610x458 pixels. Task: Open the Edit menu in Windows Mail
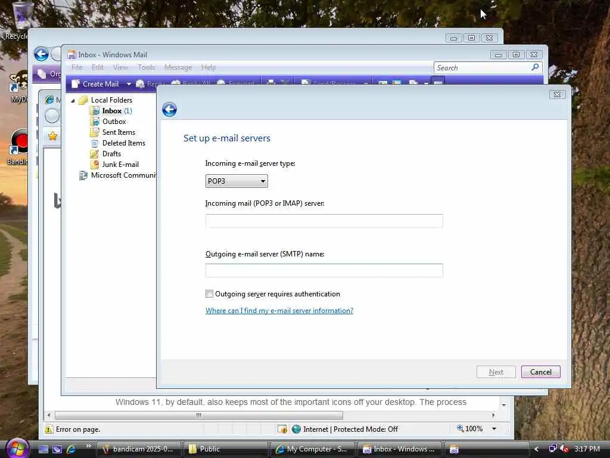pos(98,67)
